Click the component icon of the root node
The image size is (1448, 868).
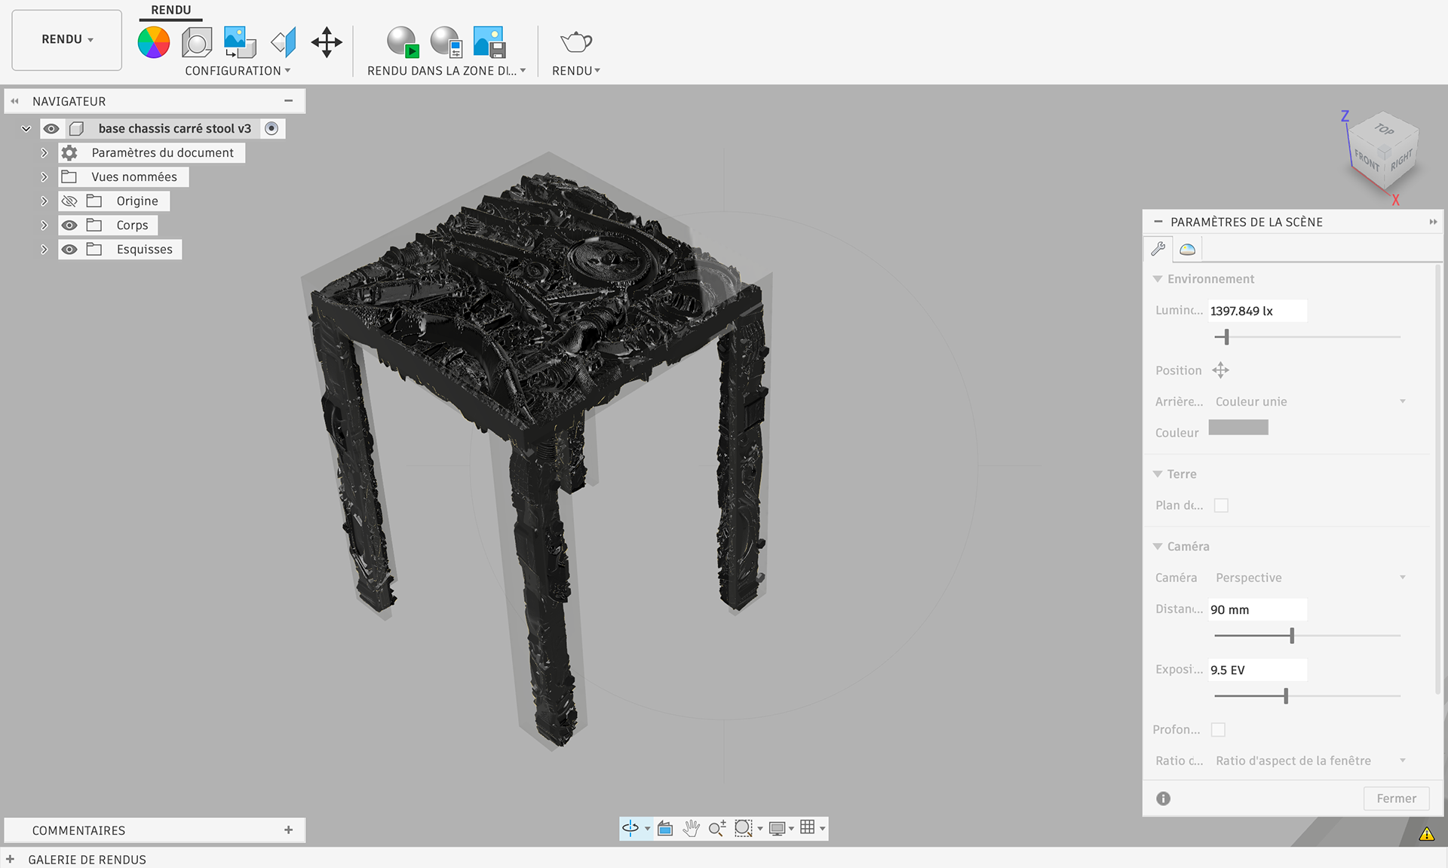point(76,129)
